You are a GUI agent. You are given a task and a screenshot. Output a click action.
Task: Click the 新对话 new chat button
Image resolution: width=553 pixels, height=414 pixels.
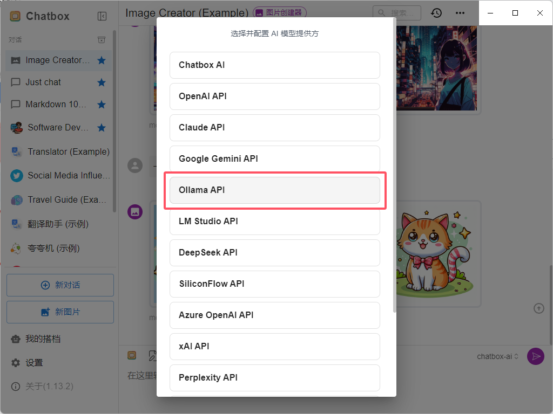click(60, 285)
